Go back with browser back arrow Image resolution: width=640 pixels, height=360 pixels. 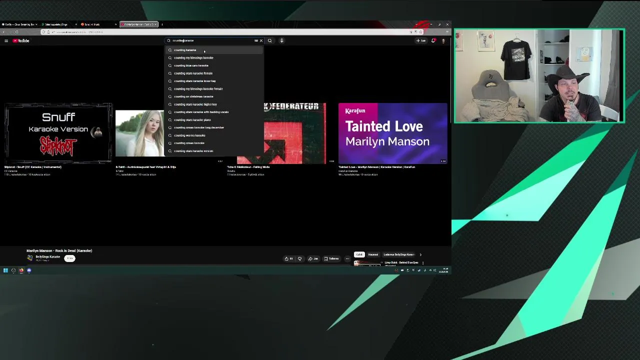click(3, 32)
